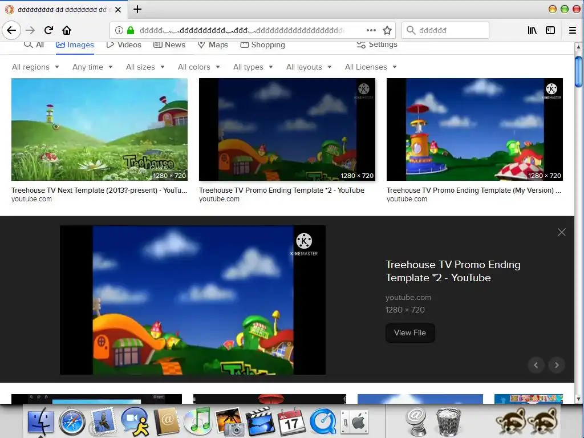Click preview title Treehouse TV Promo Ending

[453, 271]
